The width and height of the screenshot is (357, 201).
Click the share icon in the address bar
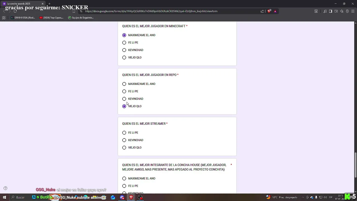262,11
